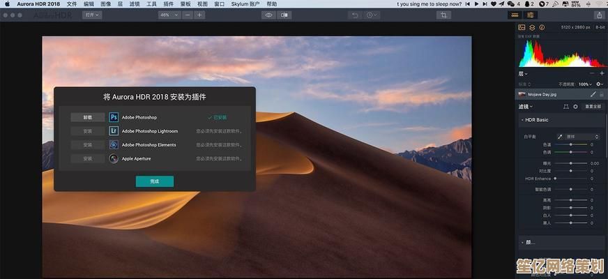Open the 滤镜 menu in menu bar
The image size is (608, 279).
click(135, 4)
